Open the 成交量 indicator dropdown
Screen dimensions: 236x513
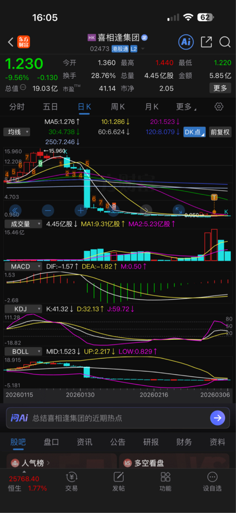tap(23, 224)
